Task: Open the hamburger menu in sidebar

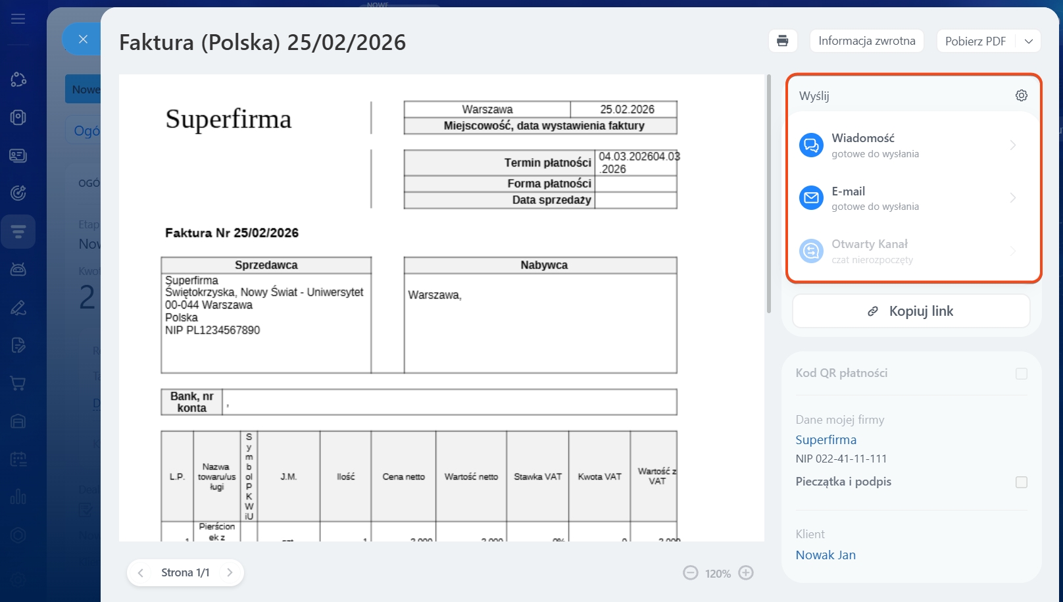Action: (18, 18)
